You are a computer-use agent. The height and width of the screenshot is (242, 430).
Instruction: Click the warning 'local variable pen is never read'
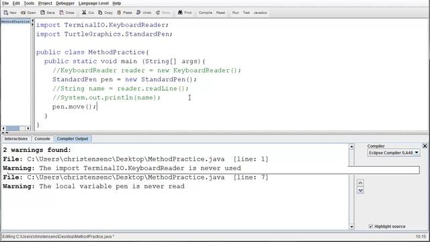pos(93,186)
